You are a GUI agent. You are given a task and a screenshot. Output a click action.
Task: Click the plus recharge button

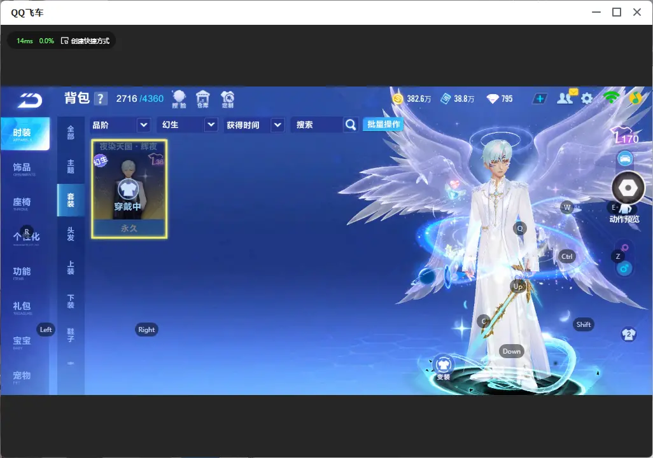click(x=540, y=99)
